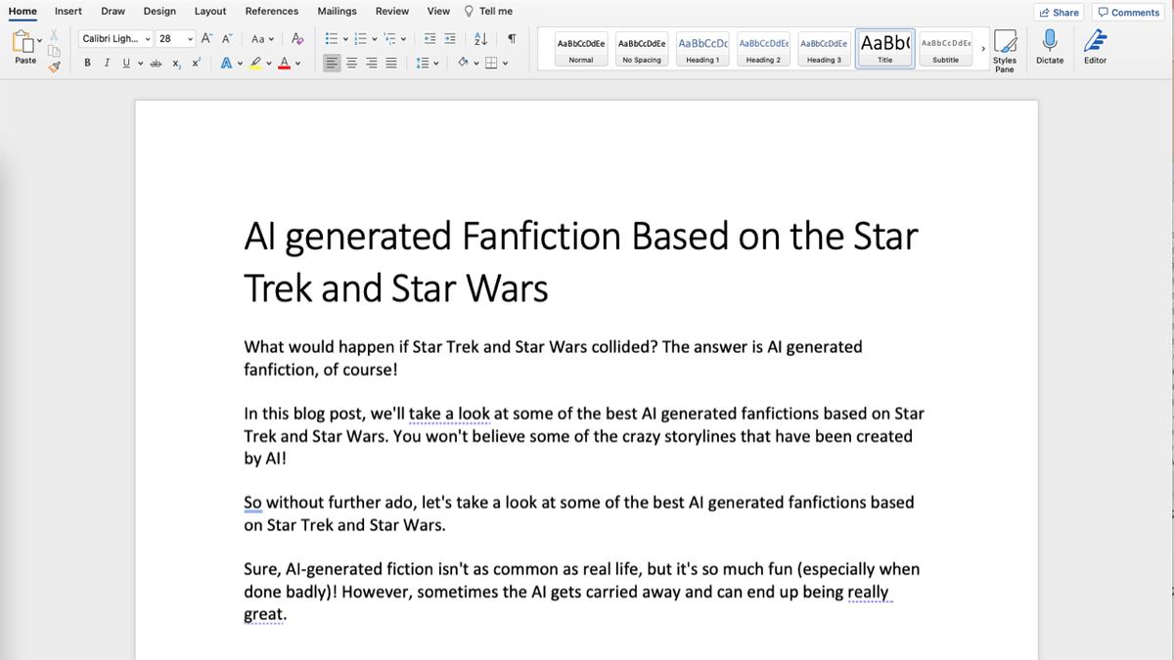Open the Comments panel button
The width and height of the screenshot is (1174, 660).
(1129, 13)
